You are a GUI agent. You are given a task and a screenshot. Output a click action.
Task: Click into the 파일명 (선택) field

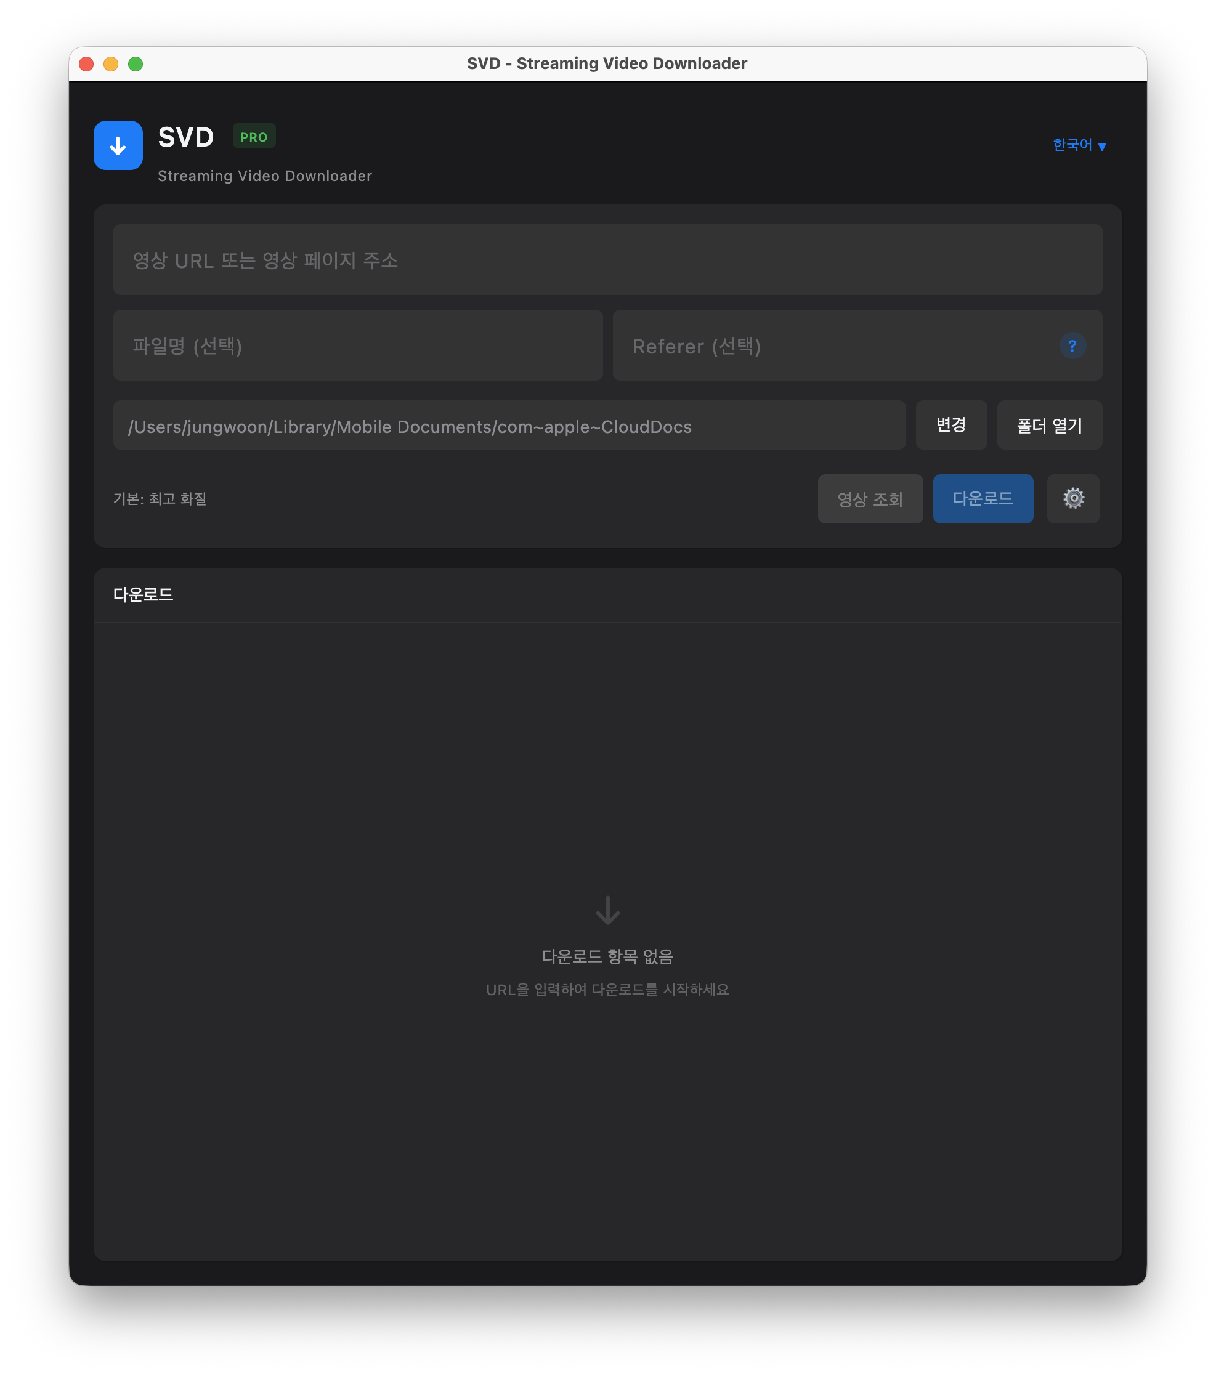pyautogui.click(x=357, y=345)
